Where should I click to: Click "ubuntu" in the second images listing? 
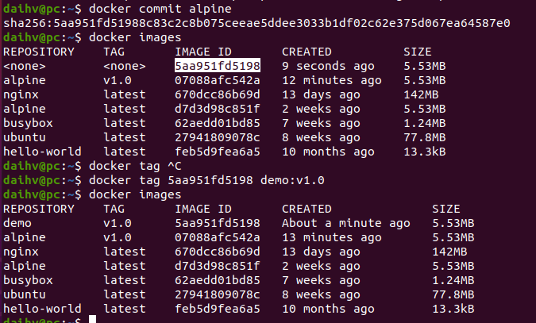click(25, 294)
